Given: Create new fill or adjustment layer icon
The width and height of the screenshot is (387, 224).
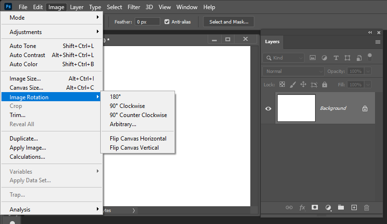Looking at the screenshot, I should click(328, 208).
